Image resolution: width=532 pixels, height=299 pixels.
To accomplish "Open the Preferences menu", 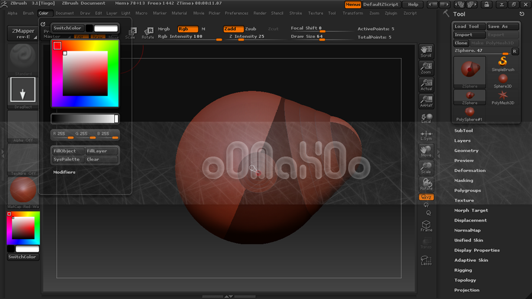I will 236,13.
